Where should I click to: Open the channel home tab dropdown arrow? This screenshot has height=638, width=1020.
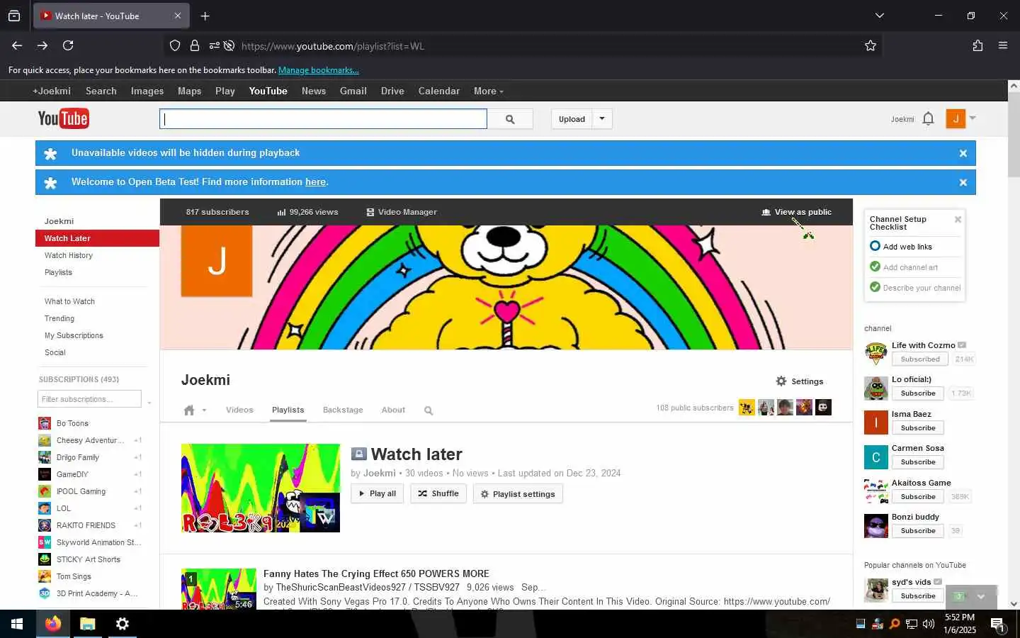(204, 410)
